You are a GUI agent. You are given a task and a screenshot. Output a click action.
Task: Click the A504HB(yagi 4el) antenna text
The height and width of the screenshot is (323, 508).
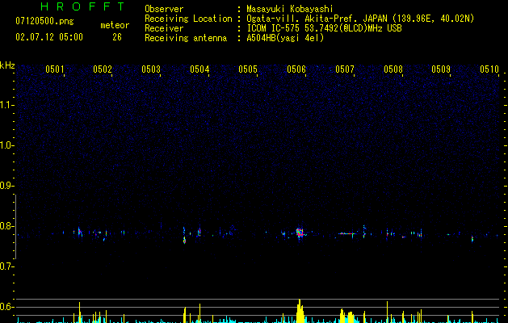coord(285,38)
